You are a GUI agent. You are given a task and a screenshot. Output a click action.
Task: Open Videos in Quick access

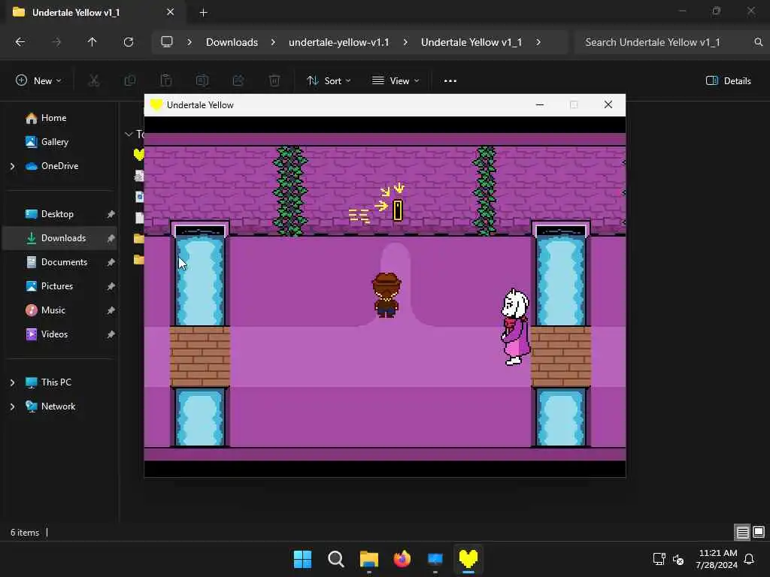pos(54,334)
